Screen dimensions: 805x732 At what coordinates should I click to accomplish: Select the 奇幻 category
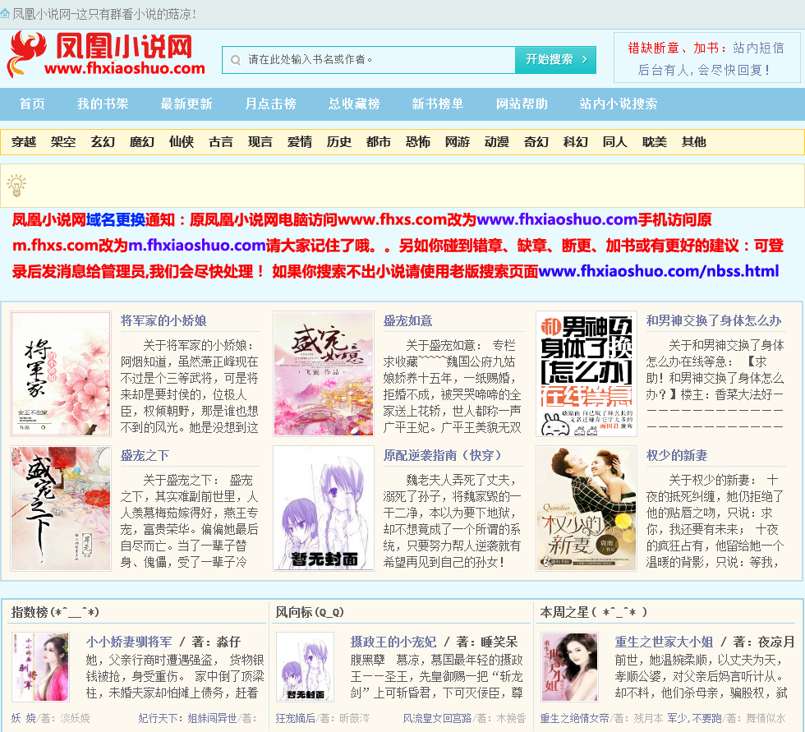tap(536, 141)
